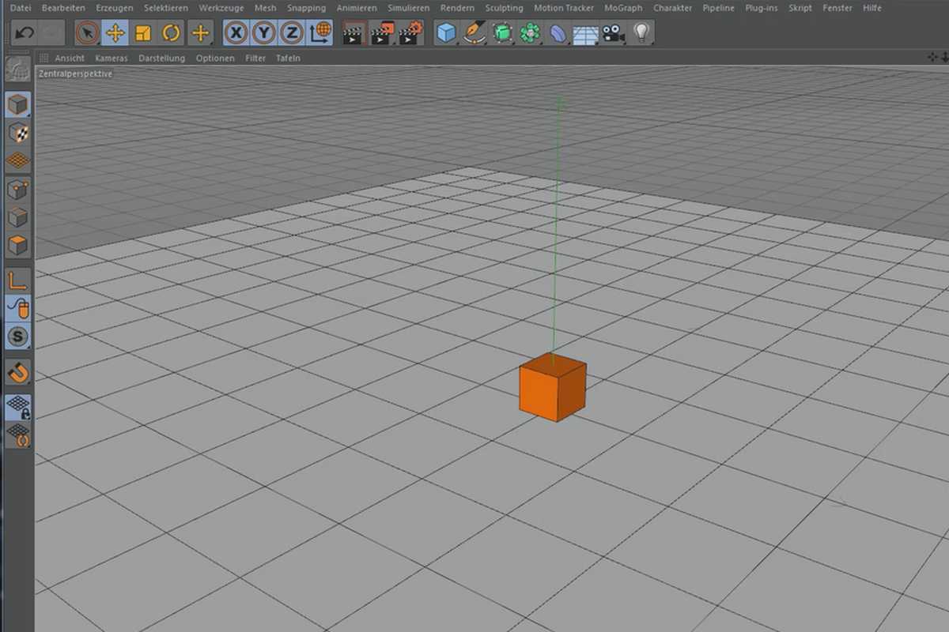Open the Animieren menu
This screenshot has width=949, height=632.
point(357,8)
